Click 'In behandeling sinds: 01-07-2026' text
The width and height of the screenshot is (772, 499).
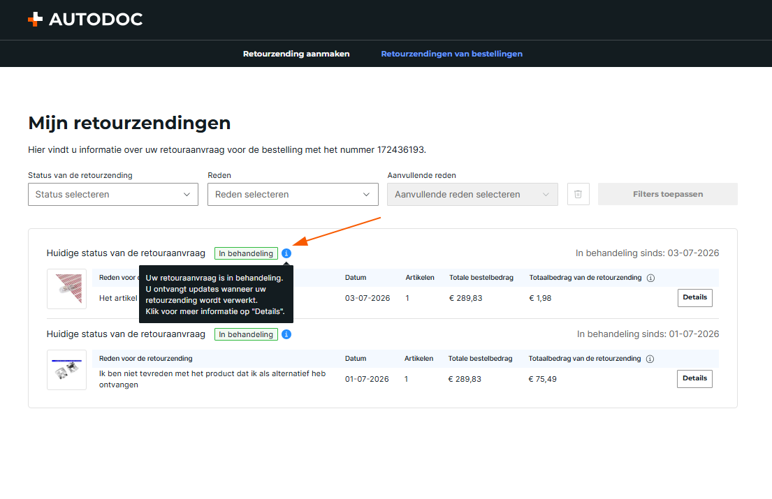pyautogui.click(x=648, y=334)
